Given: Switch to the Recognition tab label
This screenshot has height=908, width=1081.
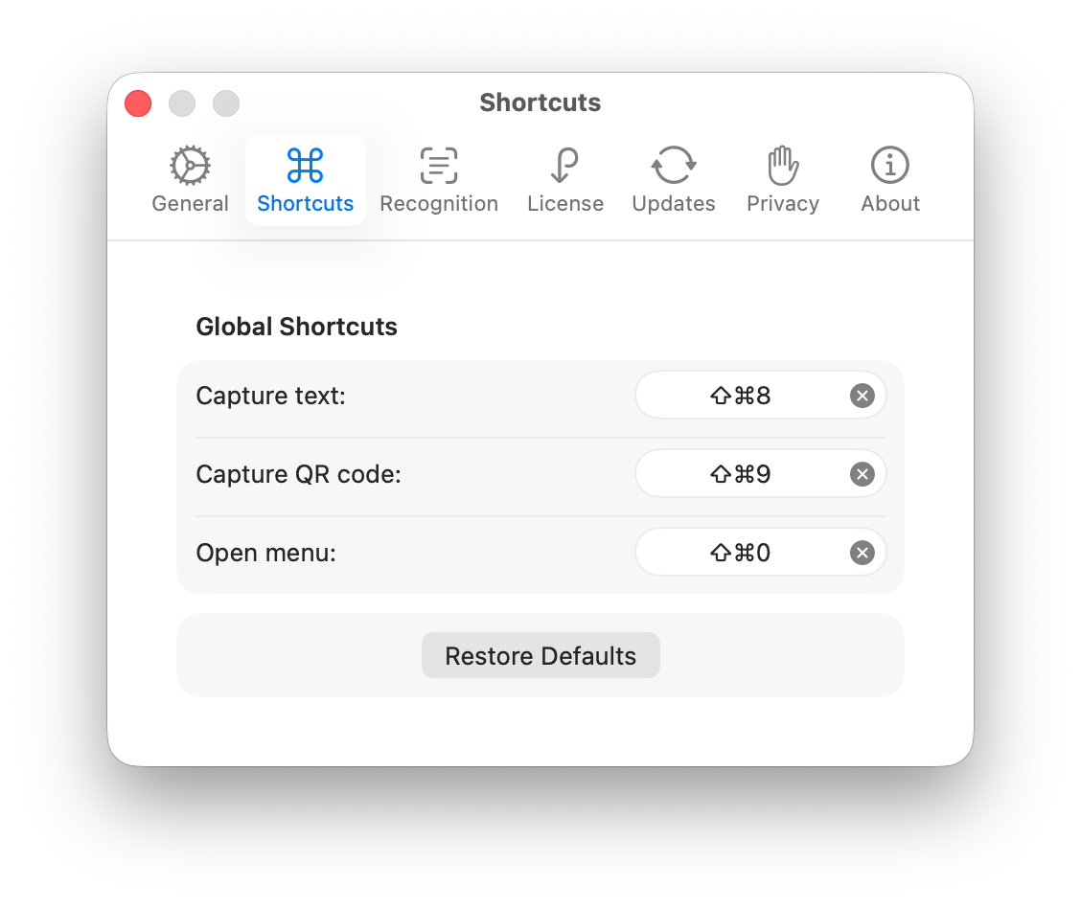Looking at the screenshot, I should pos(439,204).
